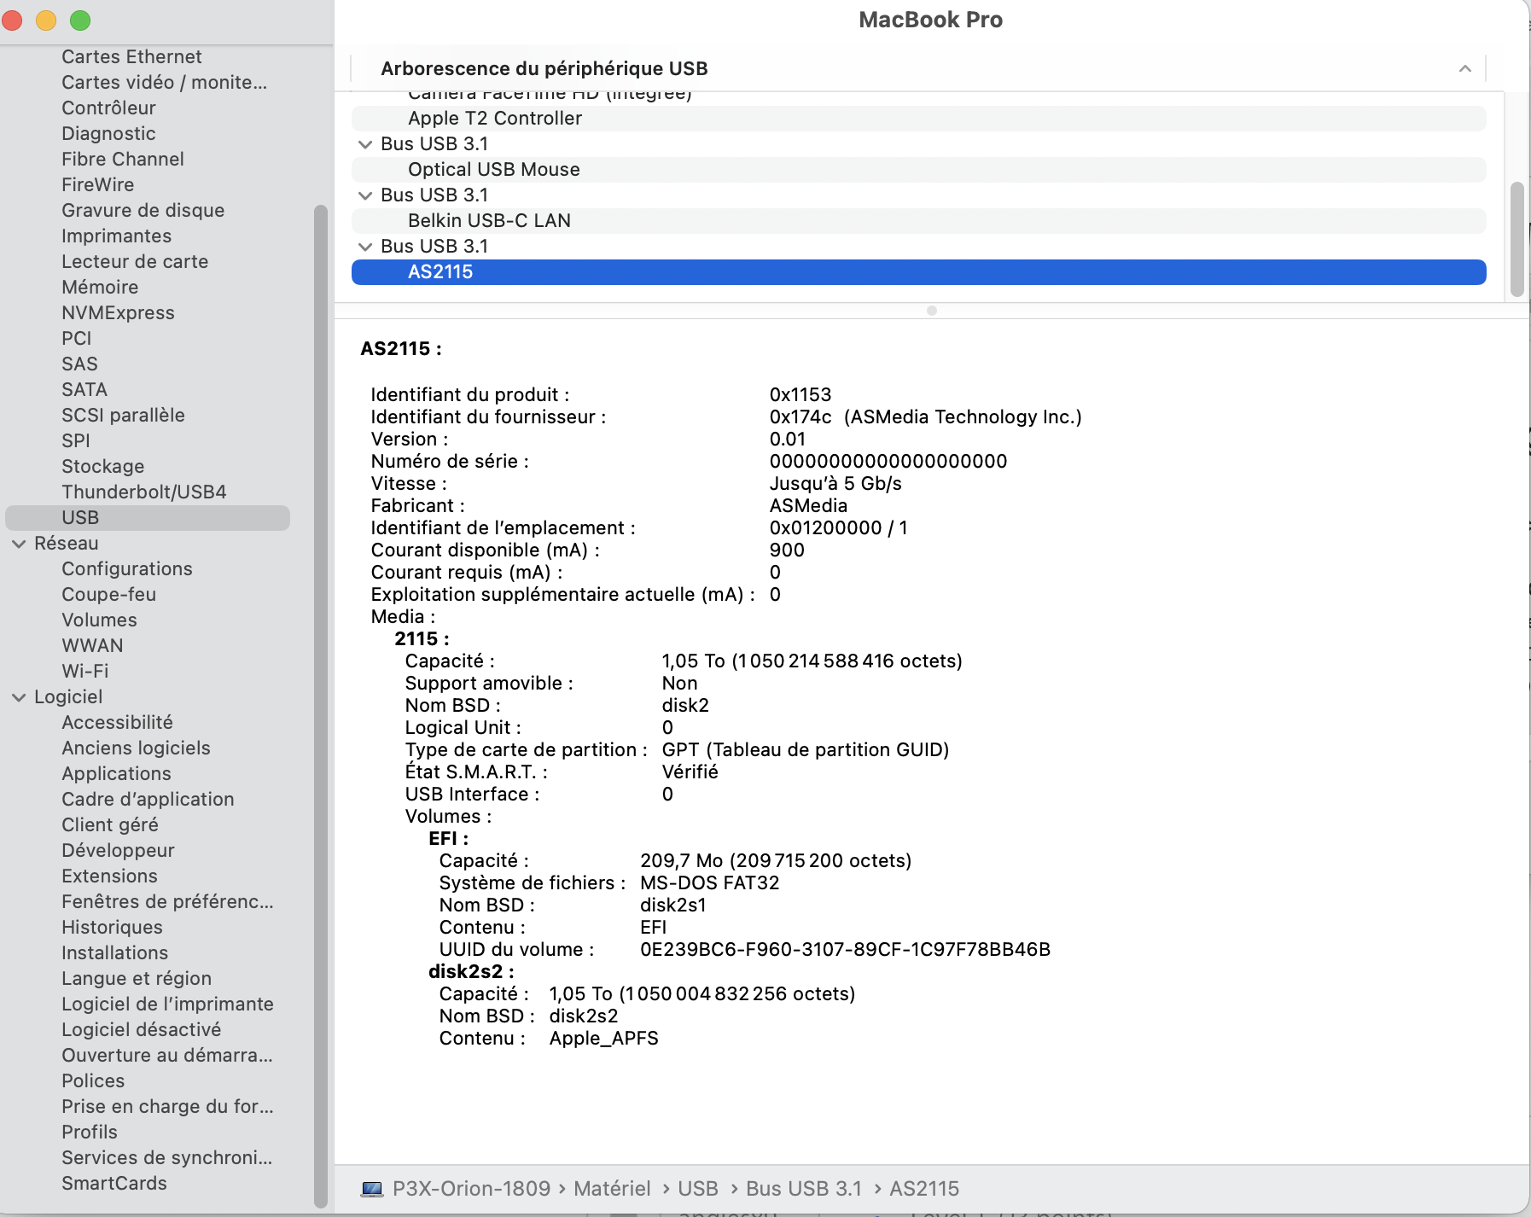1531x1217 pixels.
Task: Select Mémoire in the sidebar
Action: coord(100,288)
